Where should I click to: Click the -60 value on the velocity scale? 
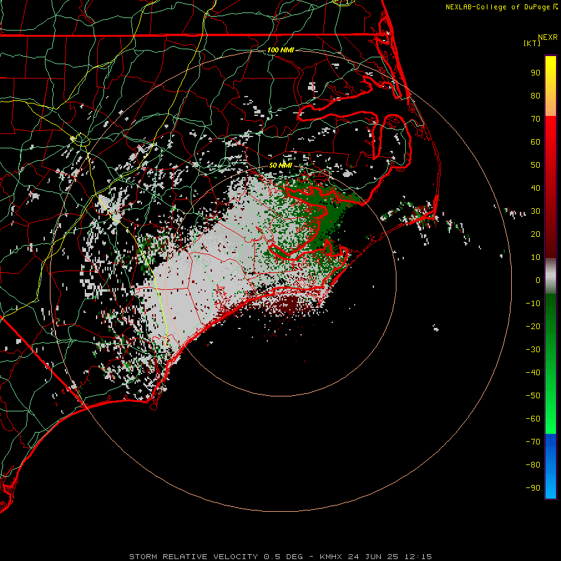[x=533, y=419]
